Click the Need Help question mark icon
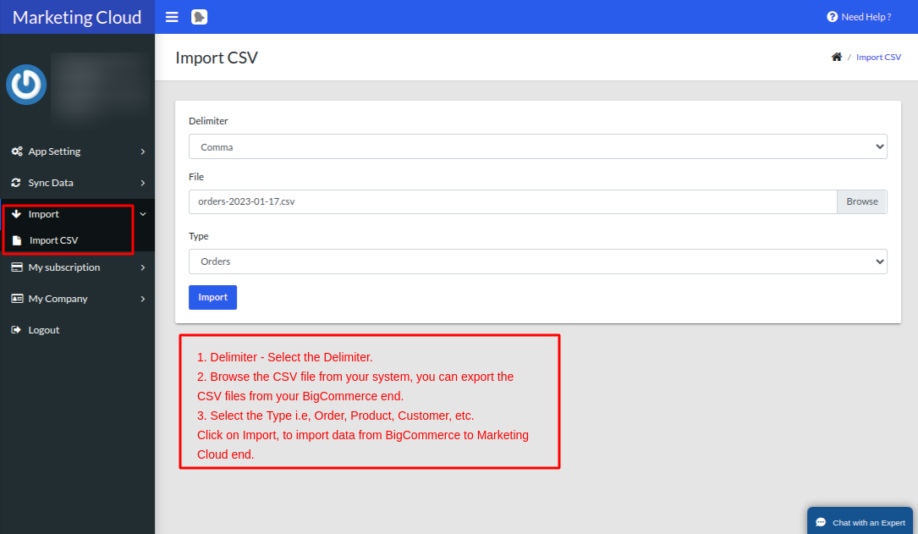The height and width of the screenshot is (534, 918). click(x=832, y=17)
